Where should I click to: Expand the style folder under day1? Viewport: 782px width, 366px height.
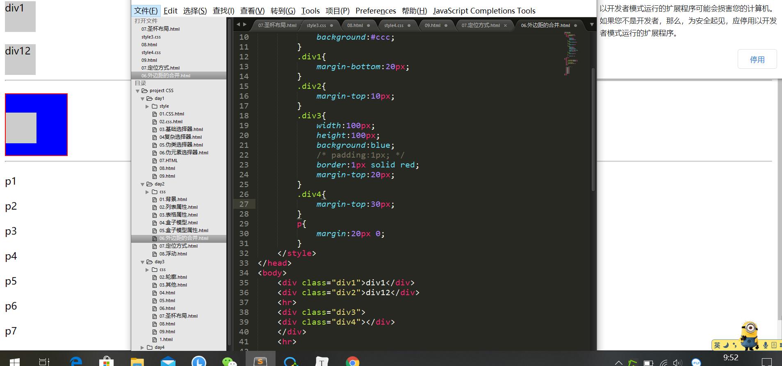click(147, 106)
